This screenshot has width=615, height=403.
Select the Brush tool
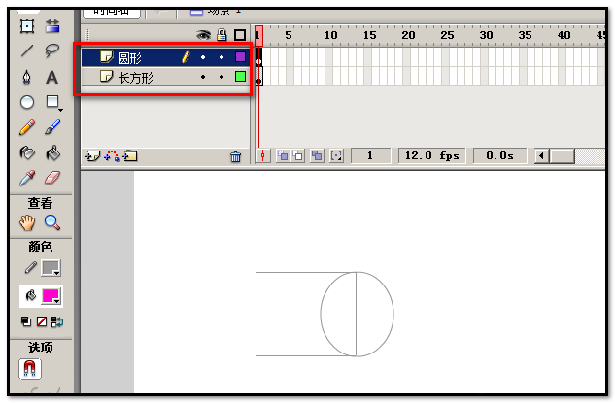[x=52, y=127]
